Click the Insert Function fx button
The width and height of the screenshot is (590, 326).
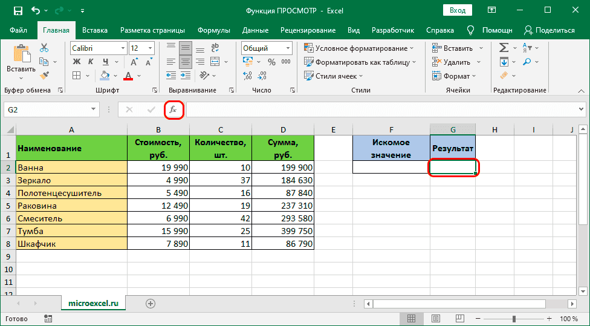pyautogui.click(x=173, y=109)
